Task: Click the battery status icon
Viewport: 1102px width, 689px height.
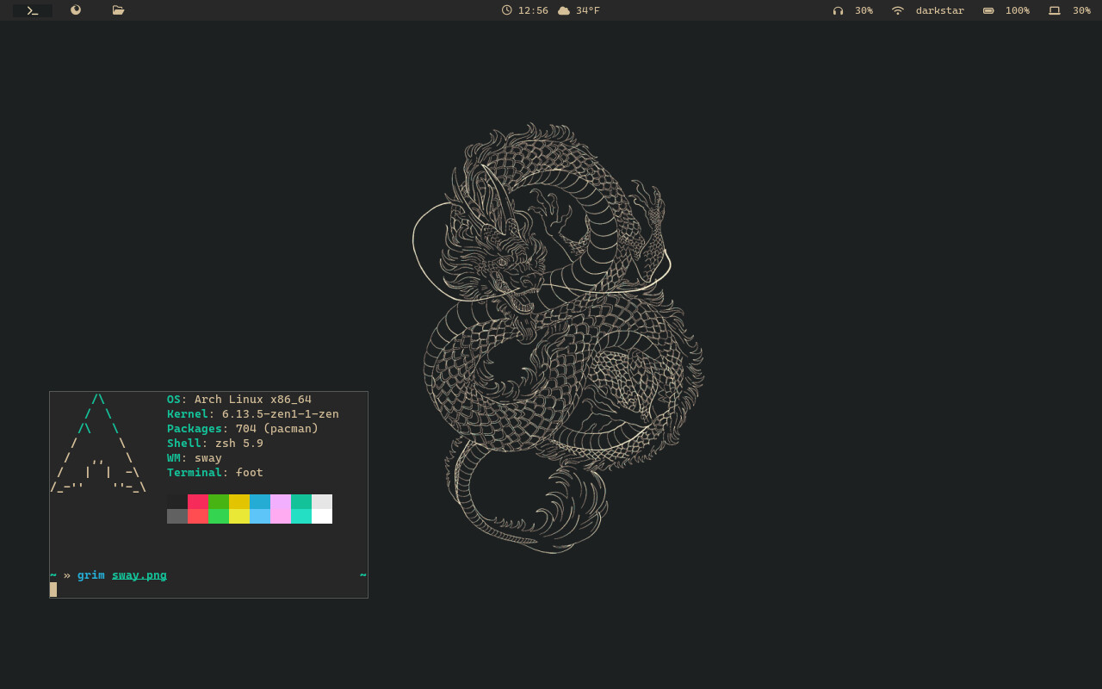Action: [988, 10]
